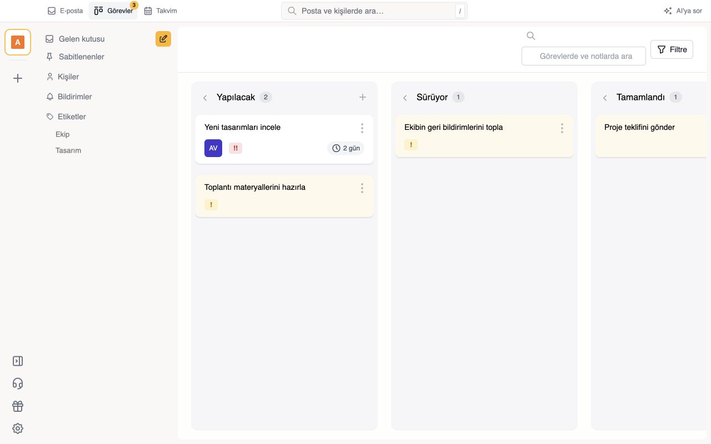Click the magnifier icon above task search
This screenshot has height=444, width=711.
[531, 36]
